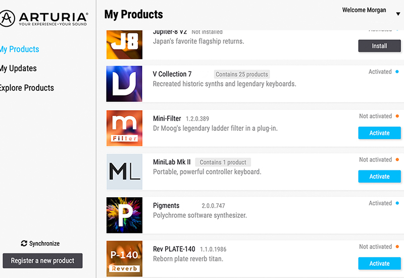Activate the Mini-Filter plug-in
Screen dimensions: 404x278
[379, 133]
